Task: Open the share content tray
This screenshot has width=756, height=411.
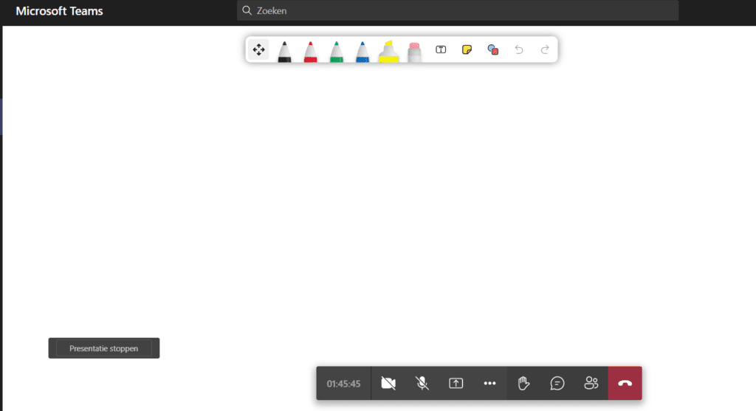Action: coord(456,383)
